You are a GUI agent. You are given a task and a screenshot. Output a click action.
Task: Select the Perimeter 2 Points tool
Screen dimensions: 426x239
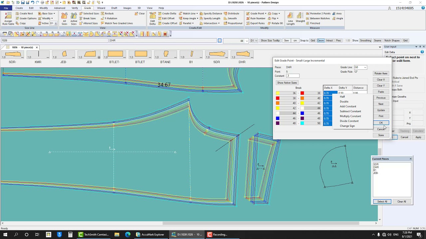[318, 14]
